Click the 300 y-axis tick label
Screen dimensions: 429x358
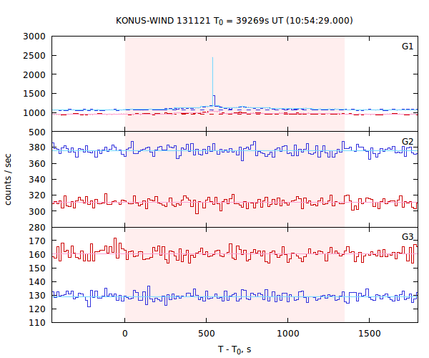coord(37,211)
